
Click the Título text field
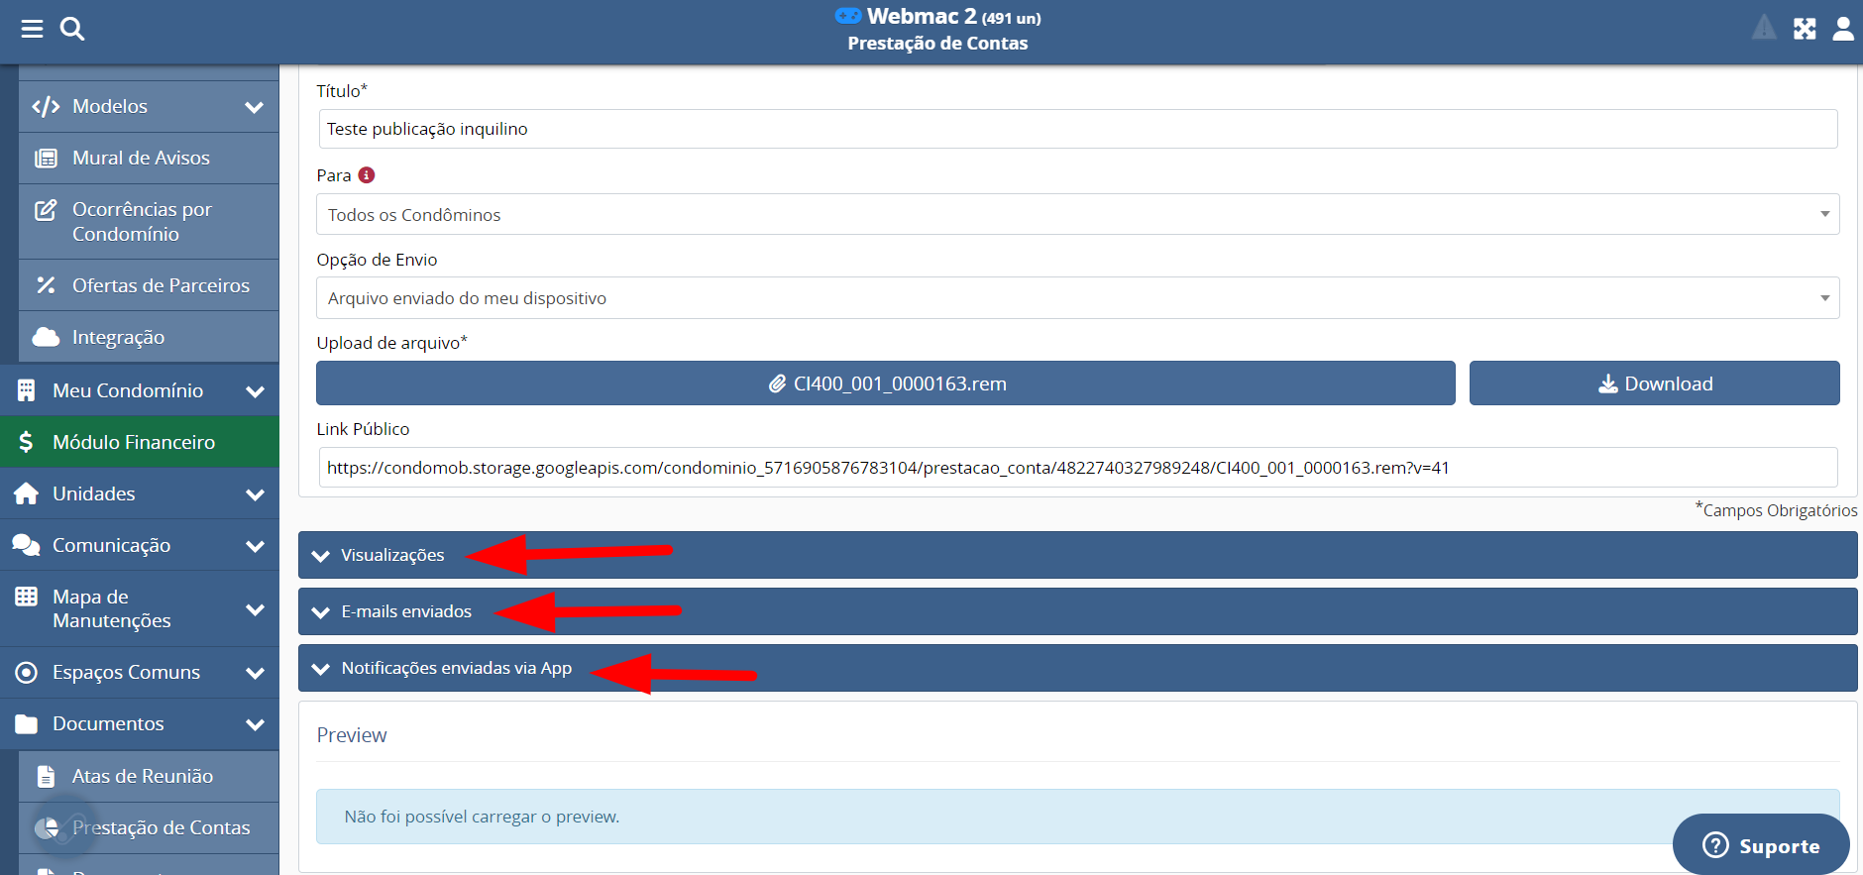click(1077, 129)
